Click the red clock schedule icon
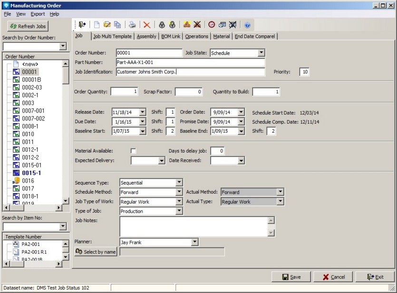Screen dimensions: 397x293 tap(212, 25)
